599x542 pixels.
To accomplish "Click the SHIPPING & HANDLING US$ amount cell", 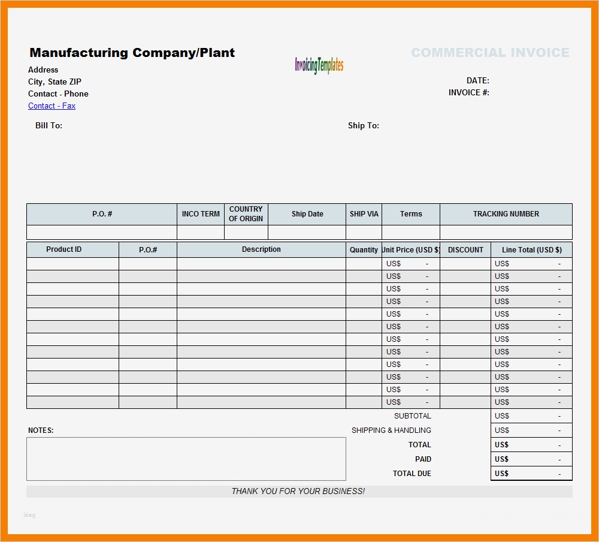I will coord(531,430).
